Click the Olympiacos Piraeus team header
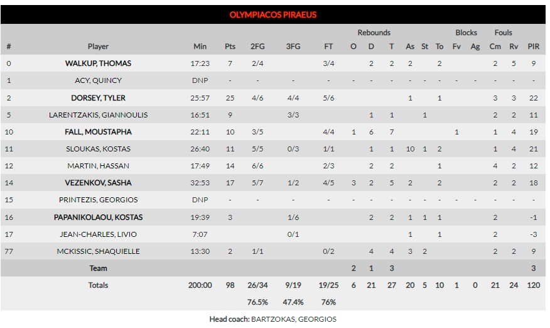This screenshot has height=328, width=550. coord(273,14)
